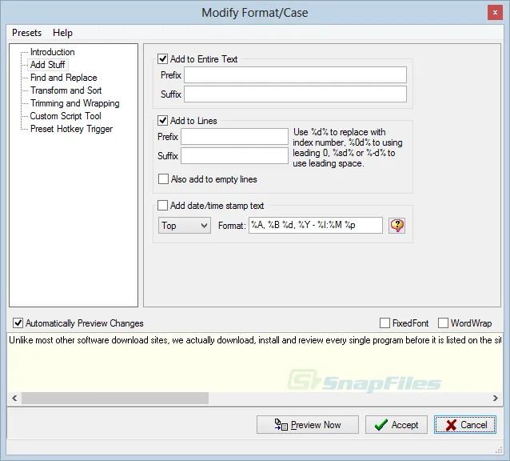Open the Find and Replace section
510x461 pixels.
[x=63, y=78]
